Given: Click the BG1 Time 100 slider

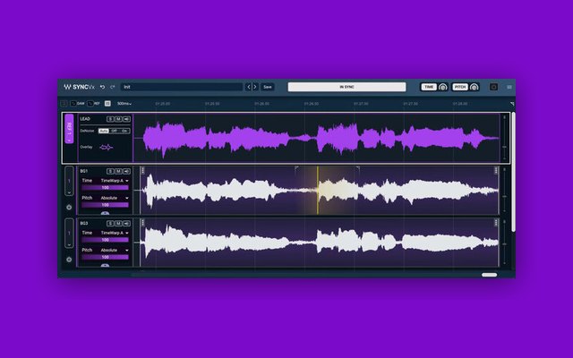Looking at the screenshot, I should (x=106, y=187).
